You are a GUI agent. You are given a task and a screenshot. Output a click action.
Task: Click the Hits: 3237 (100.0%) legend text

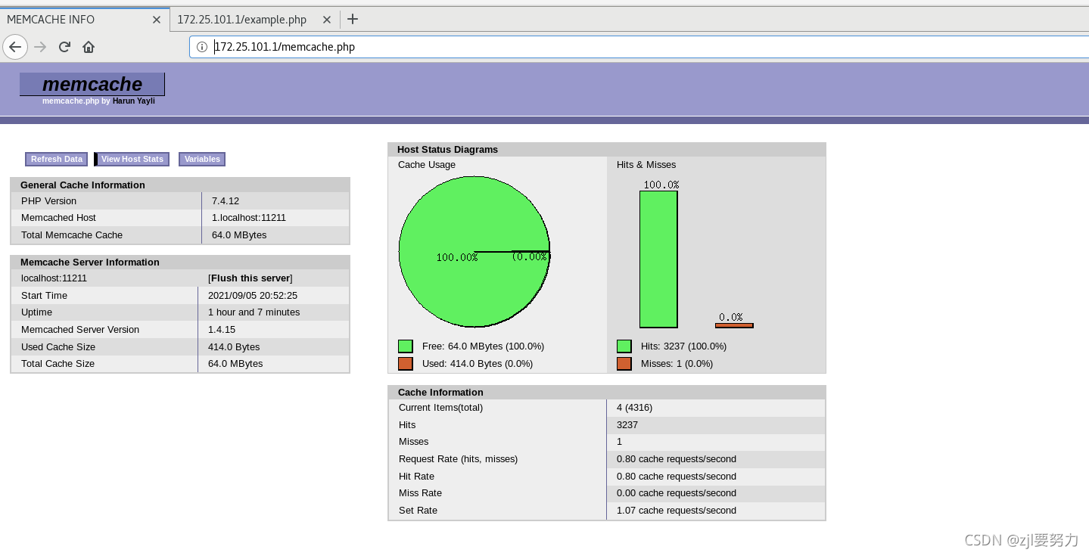pos(683,346)
